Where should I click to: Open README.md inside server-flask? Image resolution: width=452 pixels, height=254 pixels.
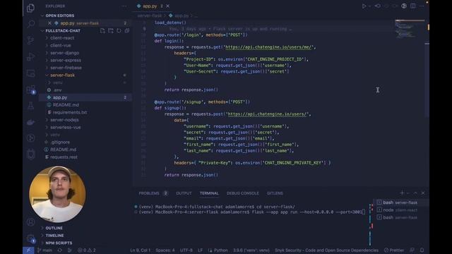coord(66,105)
